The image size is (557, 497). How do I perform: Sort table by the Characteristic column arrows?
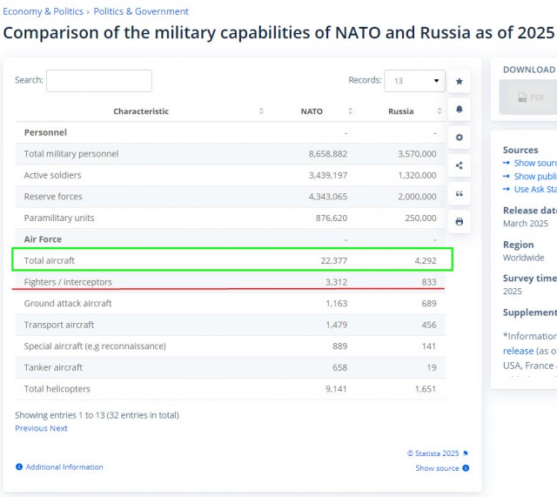coord(261,111)
